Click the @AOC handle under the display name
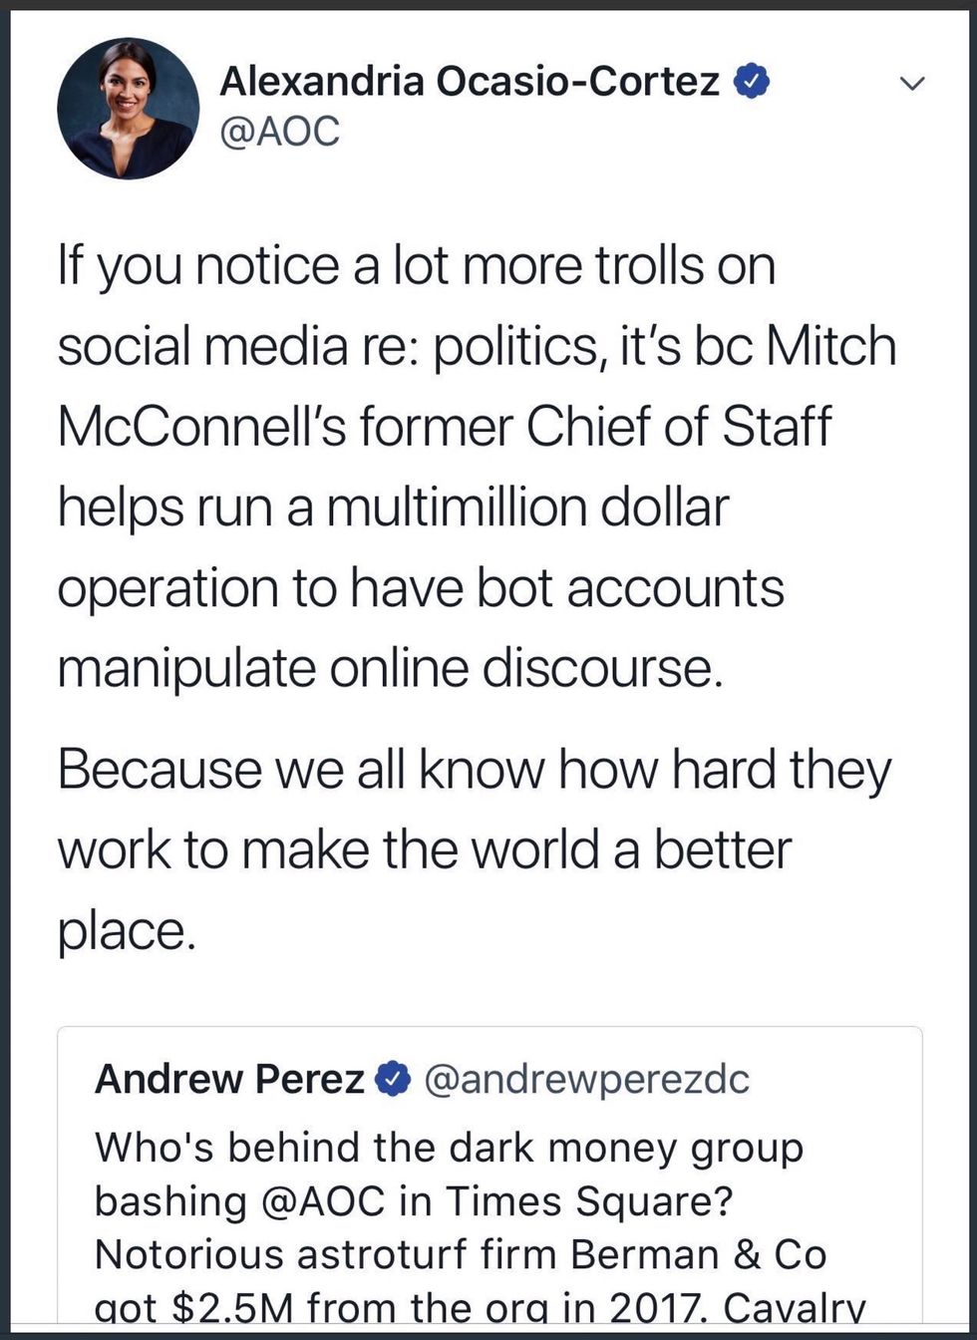Screen dimensions: 977x1340 click(x=279, y=132)
